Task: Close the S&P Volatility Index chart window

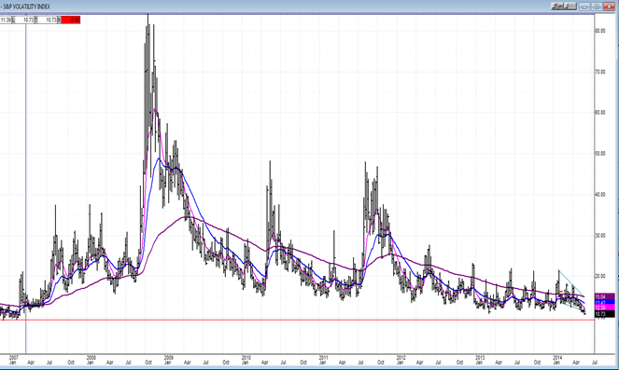Action: [609, 7]
